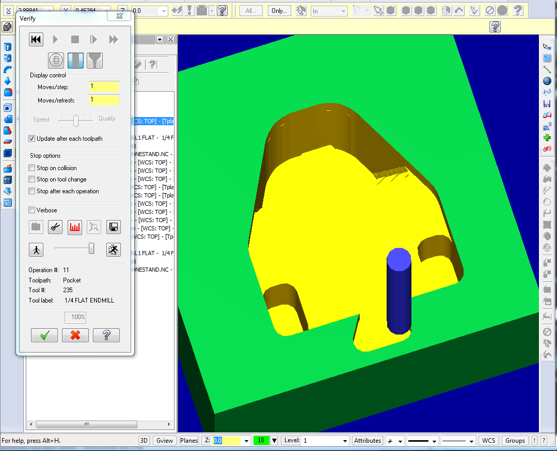Open the Planes menu in status bar
This screenshot has width=557, height=451.
[189, 441]
